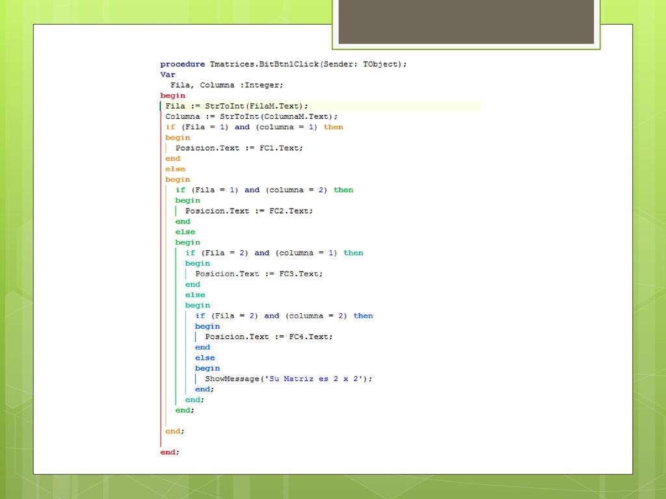Select Posicion.Text := FC1.Text statement
Viewport: 666px width, 499px height.
click(x=239, y=148)
